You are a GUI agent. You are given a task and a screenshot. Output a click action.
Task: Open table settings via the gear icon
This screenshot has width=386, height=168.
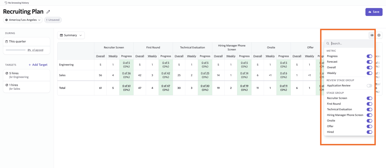tap(379, 35)
